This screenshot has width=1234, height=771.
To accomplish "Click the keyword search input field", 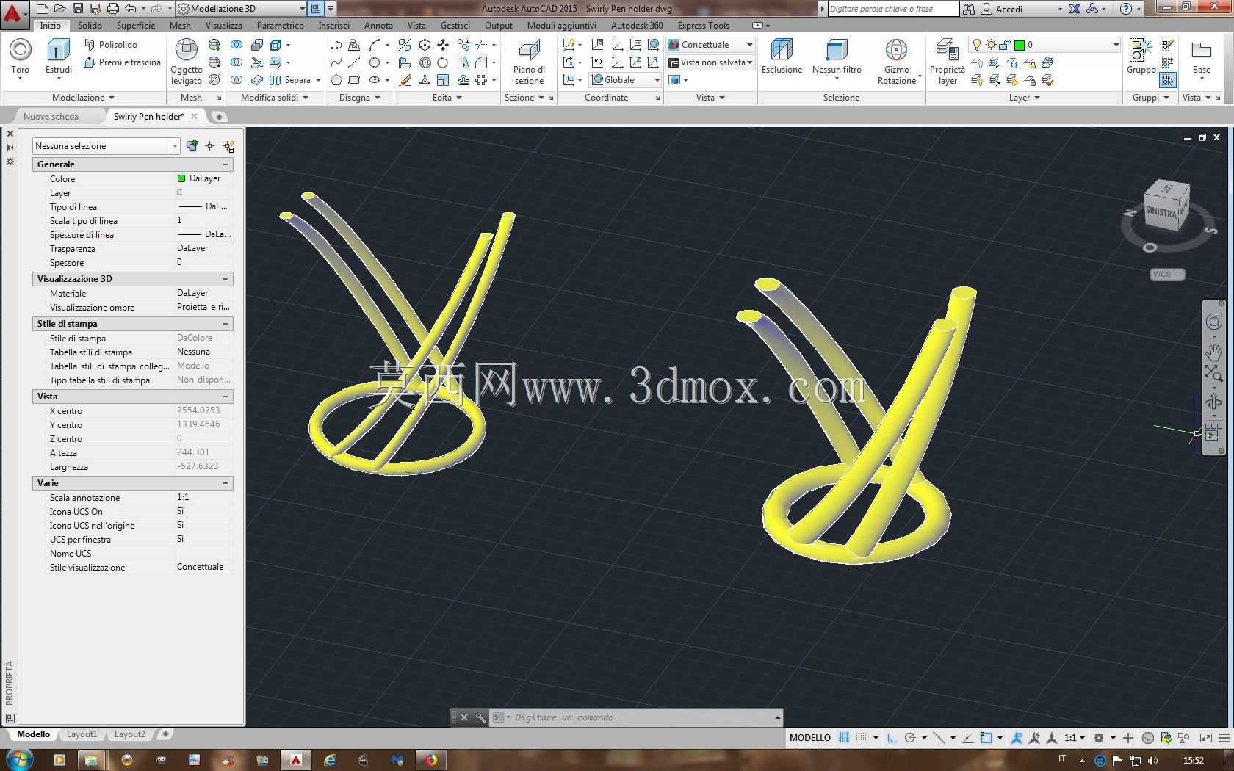I will click(x=893, y=9).
